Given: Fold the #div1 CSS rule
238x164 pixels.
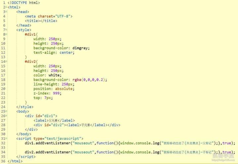Looking at the screenshot, I should click(x=6, y=34).
